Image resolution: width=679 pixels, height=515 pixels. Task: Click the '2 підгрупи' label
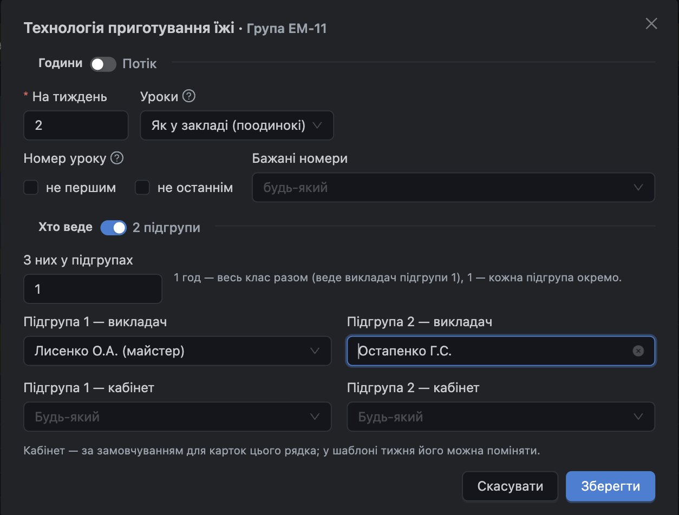tap(166, 228)
